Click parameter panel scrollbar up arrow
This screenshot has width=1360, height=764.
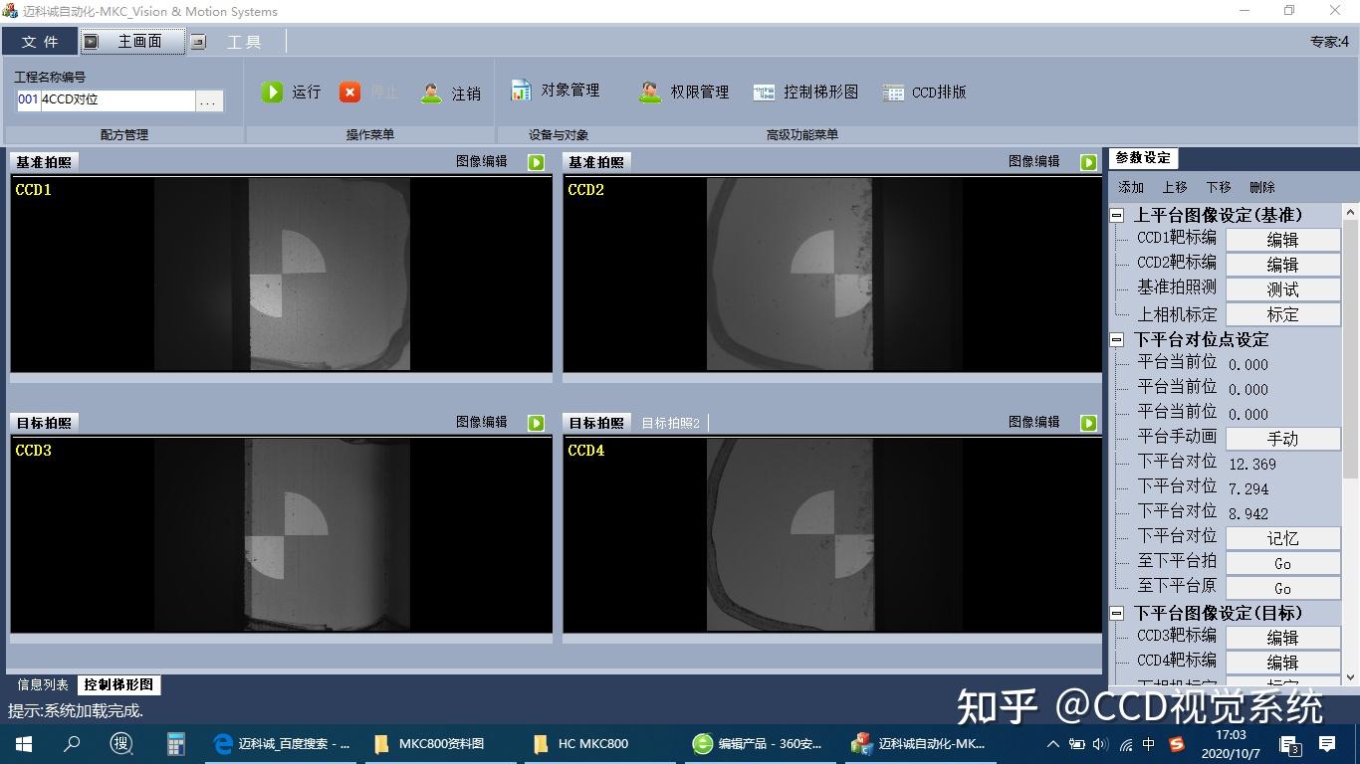1351,212
